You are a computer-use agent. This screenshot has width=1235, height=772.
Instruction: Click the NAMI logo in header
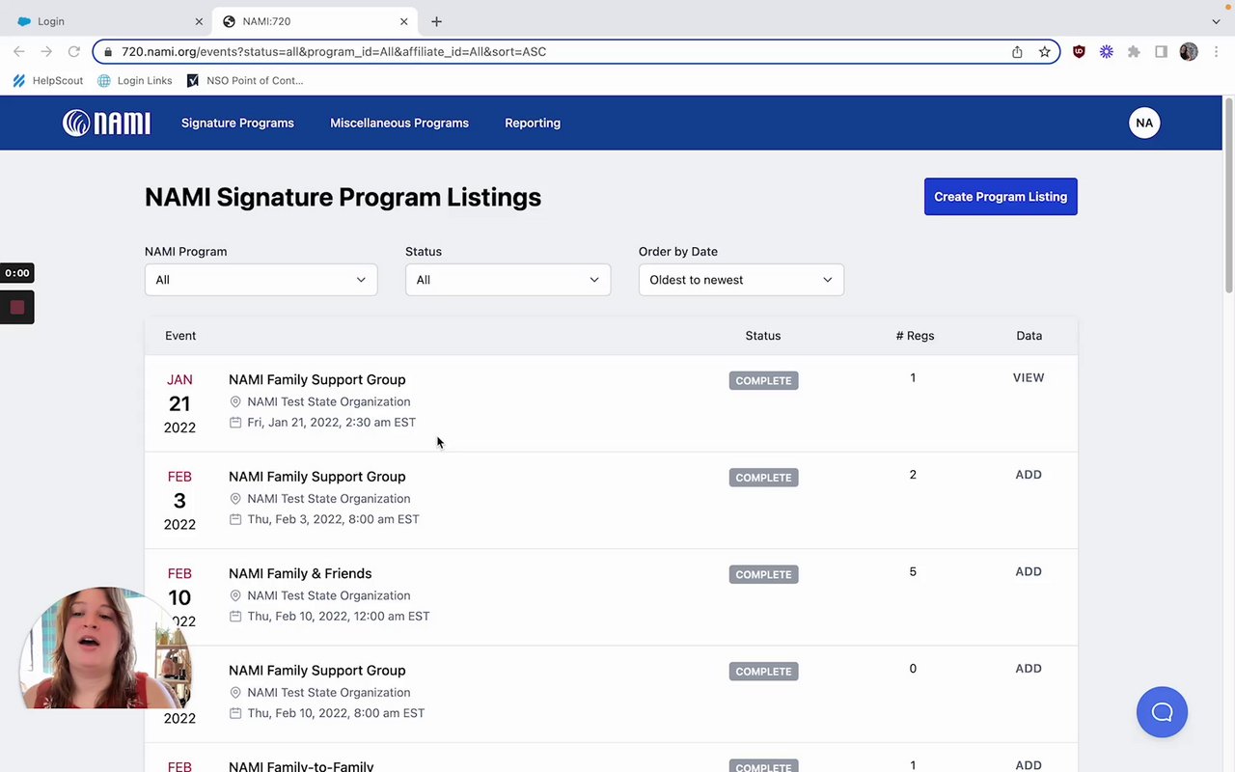tap(106, 123)
